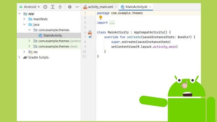Click the related XML file gutter icon
Image resolution: width=217 pixels, height=122 pixels.
90,33
